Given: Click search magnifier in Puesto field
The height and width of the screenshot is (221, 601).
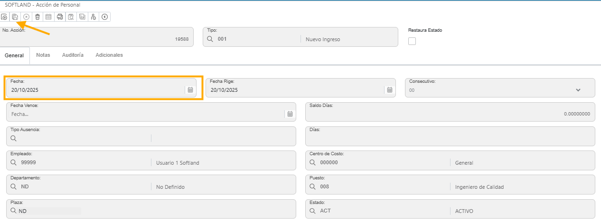Looking at the screenshot, I should [312, 186].
